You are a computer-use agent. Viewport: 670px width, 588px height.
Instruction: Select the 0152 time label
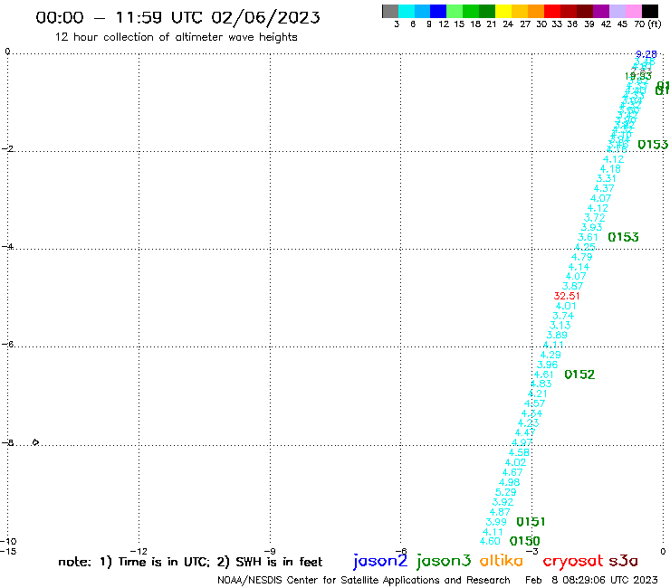579,375
